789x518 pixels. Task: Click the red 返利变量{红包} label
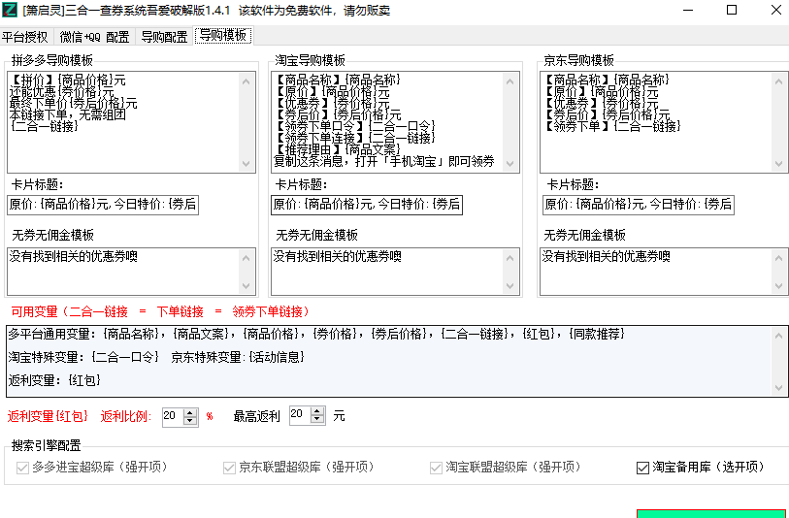coord(48,416)
